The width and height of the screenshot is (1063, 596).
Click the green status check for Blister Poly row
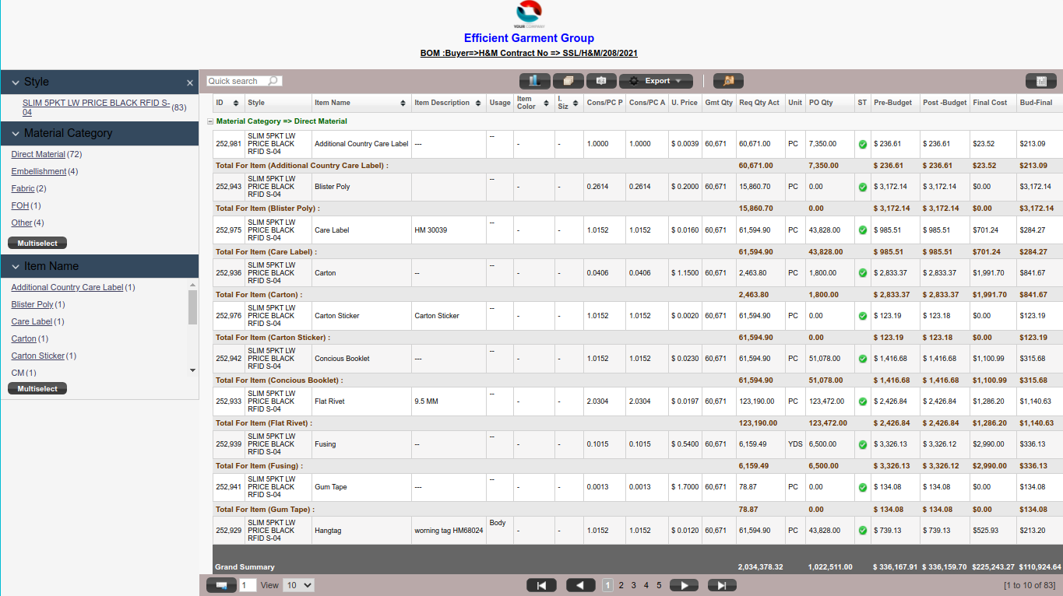[863, 188]
